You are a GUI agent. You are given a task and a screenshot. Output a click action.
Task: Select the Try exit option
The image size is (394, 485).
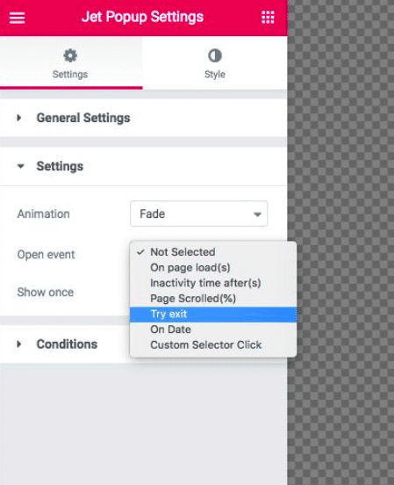click(213, 315)
